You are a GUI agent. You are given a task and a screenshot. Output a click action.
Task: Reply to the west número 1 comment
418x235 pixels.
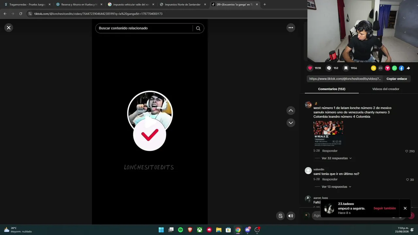[x=330, y=151]
